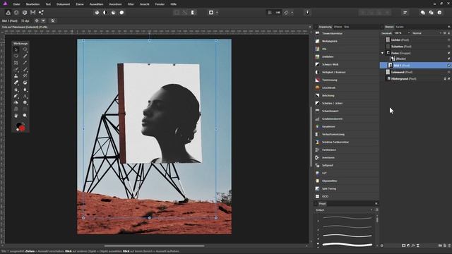Open Ebene menu
452x254 pixels.
click(x=80, y=4)
